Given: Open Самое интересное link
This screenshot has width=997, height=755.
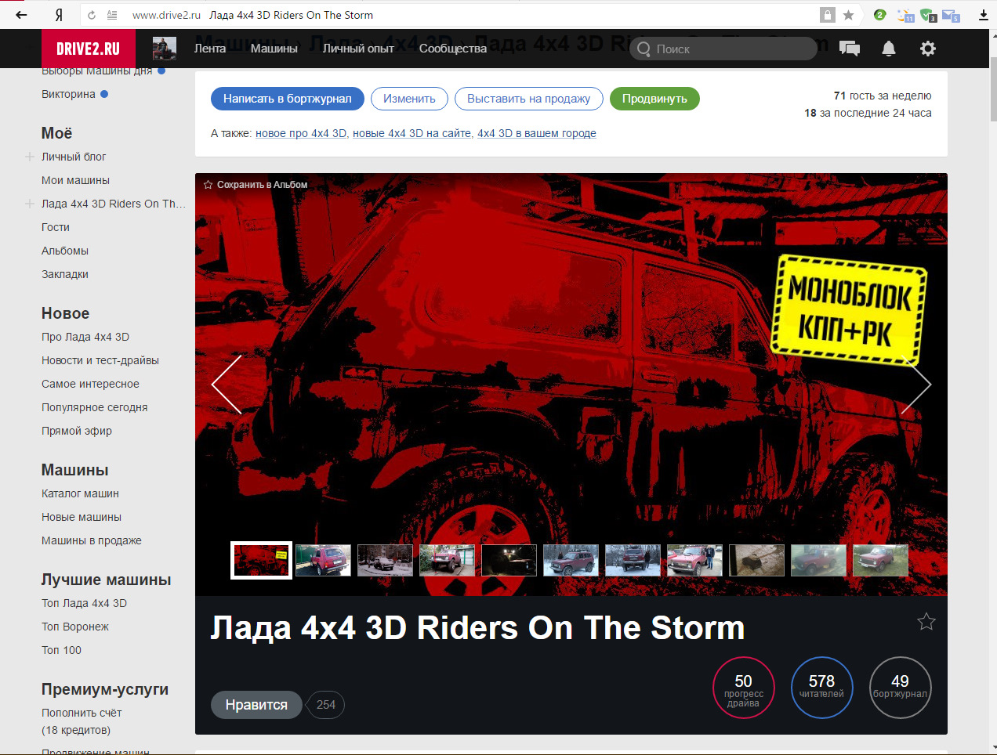Looking at the screenshot, I should point(90,384).
